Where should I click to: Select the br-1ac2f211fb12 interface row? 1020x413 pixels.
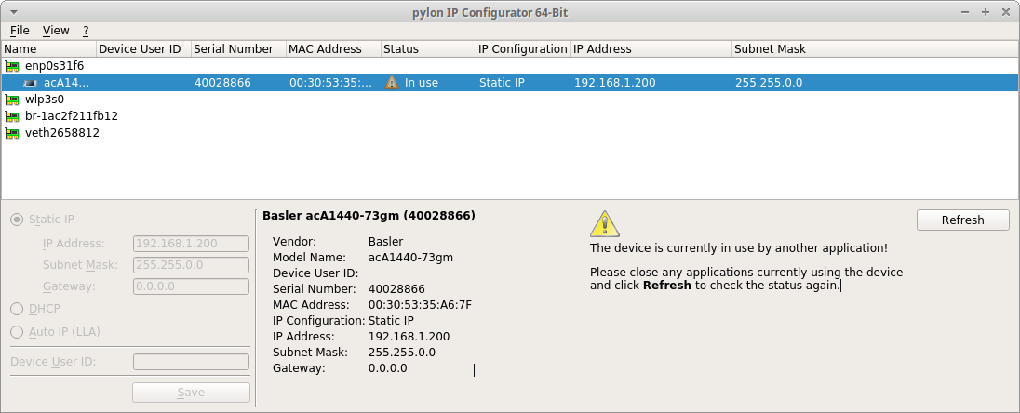coord(510,116)
